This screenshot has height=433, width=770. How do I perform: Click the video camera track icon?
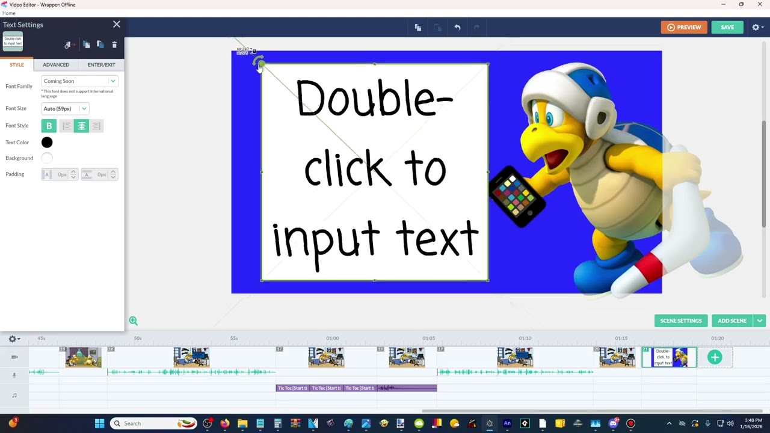[14, 357]
